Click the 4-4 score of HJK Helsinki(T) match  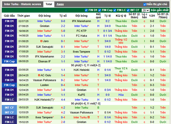pyautogui.click(x=63, y=100)
